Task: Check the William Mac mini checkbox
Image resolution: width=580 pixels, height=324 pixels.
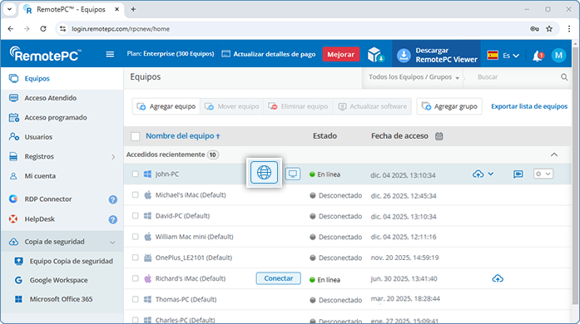Action: [136, 237]
